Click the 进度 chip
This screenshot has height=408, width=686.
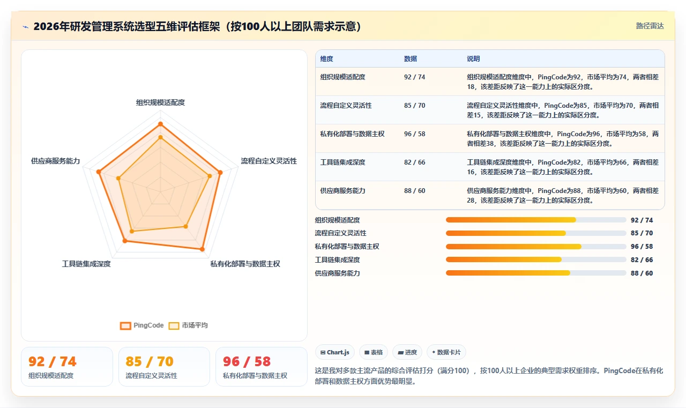click(x=407, y=352)
